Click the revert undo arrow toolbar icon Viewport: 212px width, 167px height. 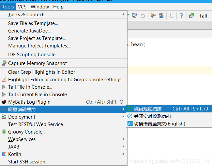tap(143, 16)
